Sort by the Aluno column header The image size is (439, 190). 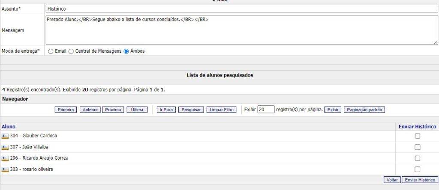coord(9,127)
